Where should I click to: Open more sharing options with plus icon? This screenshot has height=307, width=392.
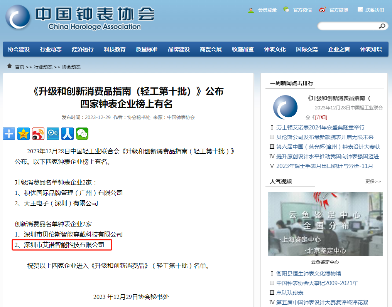click(x=9, y=134)
